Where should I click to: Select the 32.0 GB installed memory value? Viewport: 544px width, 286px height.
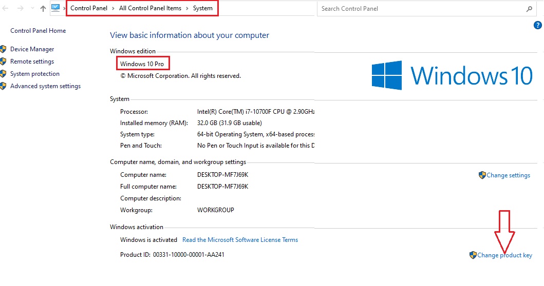(x=230, y=123)
